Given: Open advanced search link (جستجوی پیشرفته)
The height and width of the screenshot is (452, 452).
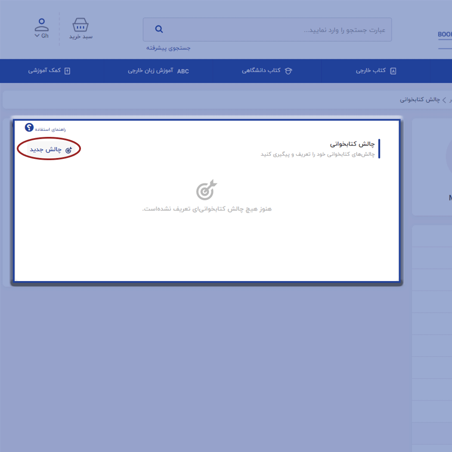Looking at the screenshot, I should click(x=168, y=48).
